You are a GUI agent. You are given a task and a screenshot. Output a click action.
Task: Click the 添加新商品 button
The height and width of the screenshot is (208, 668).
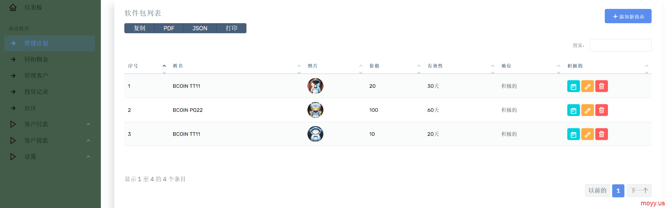628,16
